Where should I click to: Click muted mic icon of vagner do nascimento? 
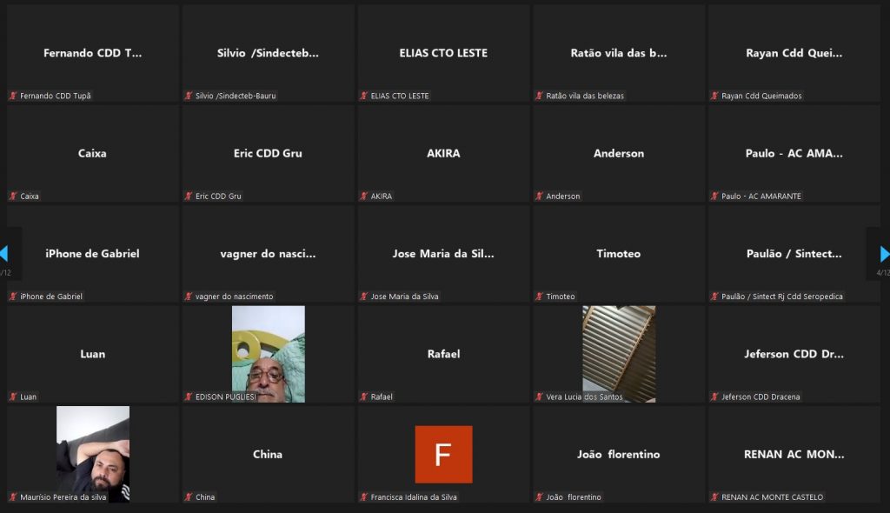189,296
